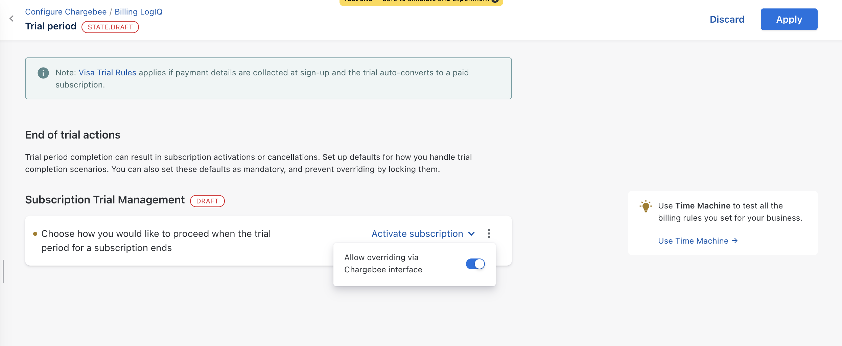This screenshot has width=842, height=346.
Task: Click the lightbulb tip icon
Action: [x=646, y=206]
